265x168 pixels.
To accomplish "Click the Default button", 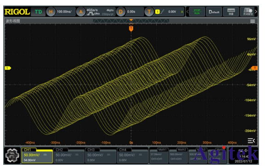I will click(214, 12).
